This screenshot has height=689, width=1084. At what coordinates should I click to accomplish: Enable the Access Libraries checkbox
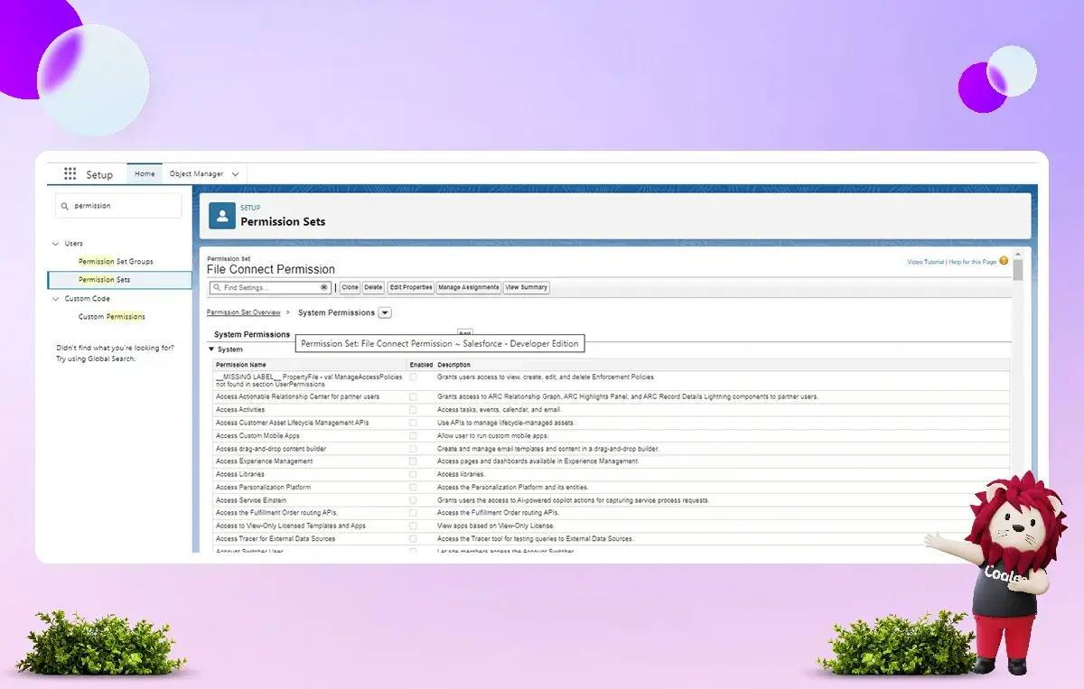[x=413, y=474]
